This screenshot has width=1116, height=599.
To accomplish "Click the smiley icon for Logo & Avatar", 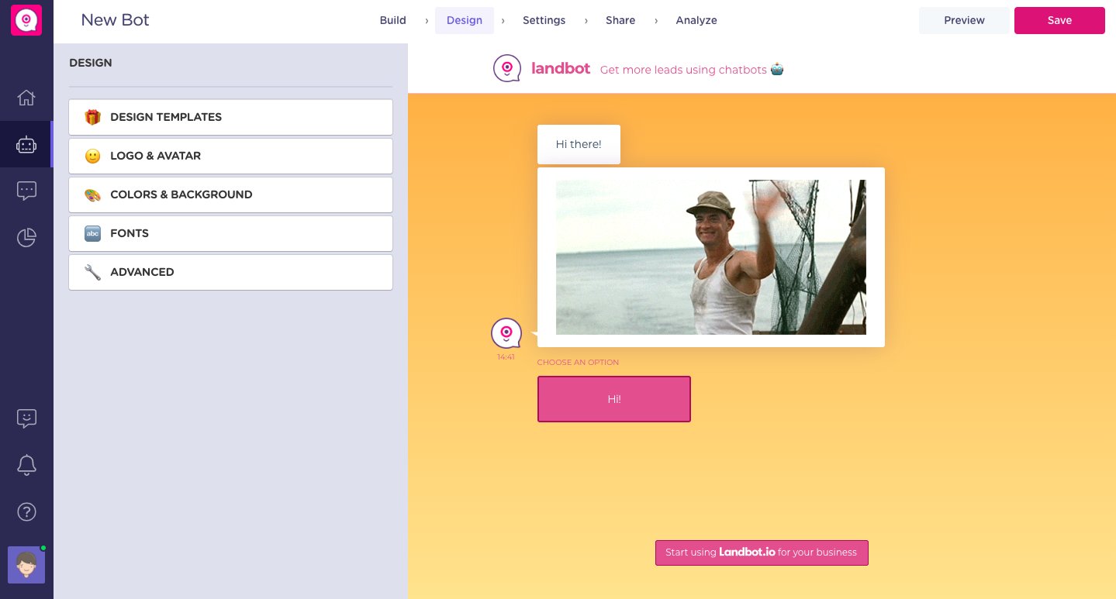I will (x=92, y=156).
